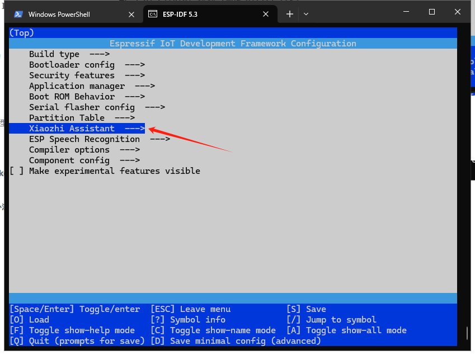Select the Build type menu entry
Screen dimensions: 475x355
point(54,54)
